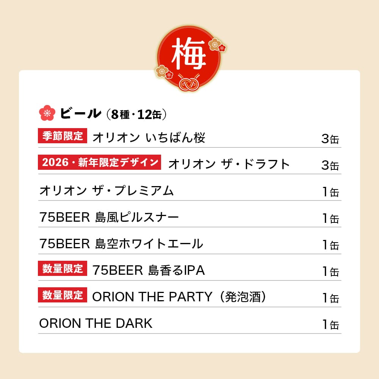This screenshot has height=379, width=379.
Task: Select the 75BEER 島風ピルスナー row
Action: pos(109,217)
